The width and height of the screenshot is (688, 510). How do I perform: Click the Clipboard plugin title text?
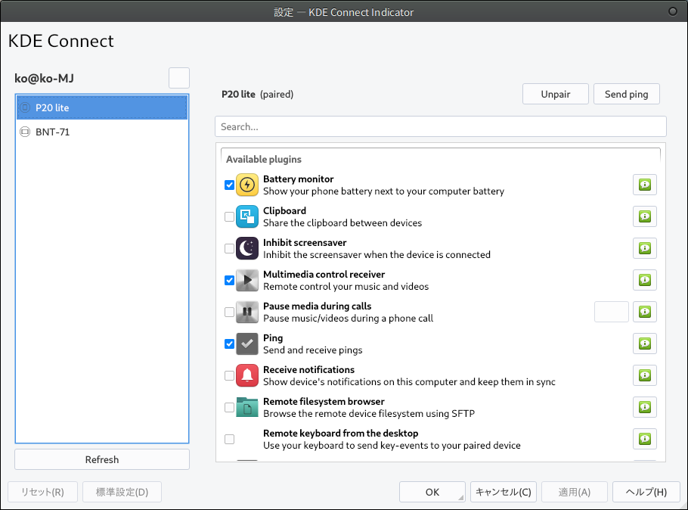(x=285, y=211)
